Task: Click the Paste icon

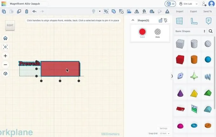Action: click(x=11, y=11)
